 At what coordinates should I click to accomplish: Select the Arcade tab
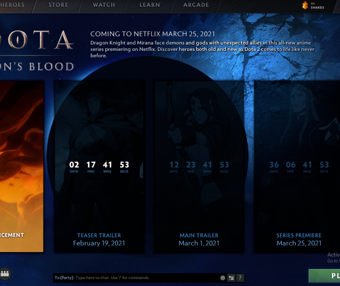tap(196, 5)
